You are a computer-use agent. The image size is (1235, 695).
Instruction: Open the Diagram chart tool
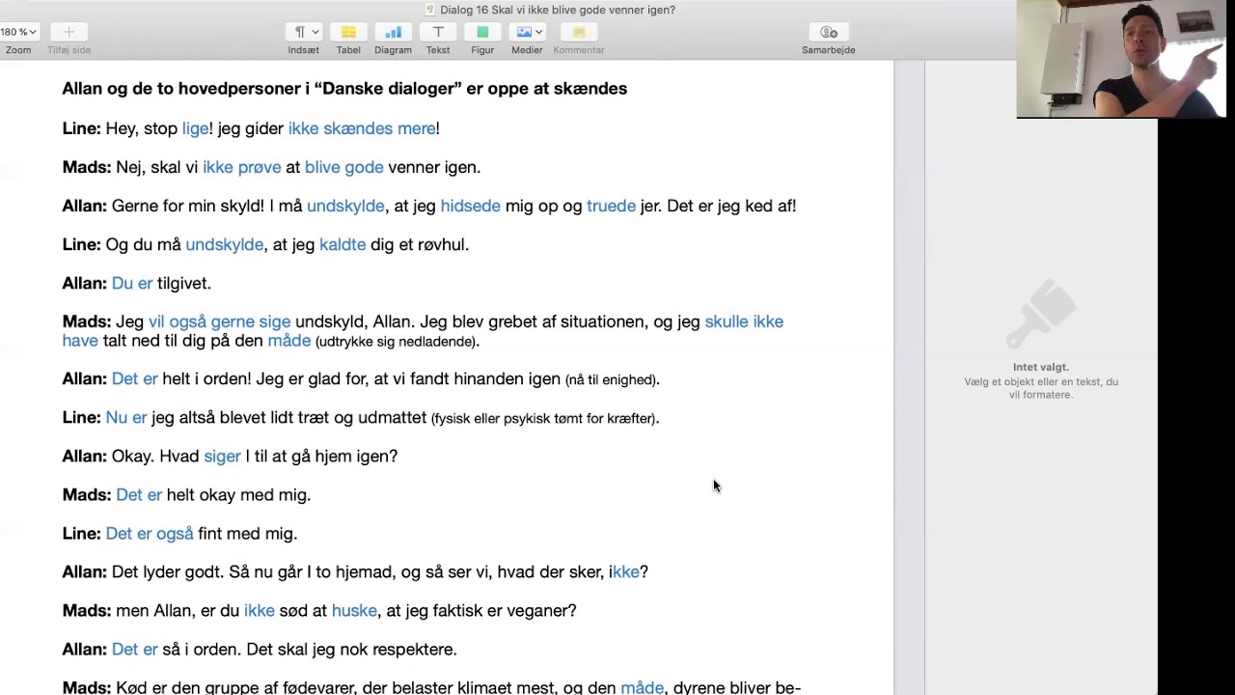tap(393, 32)
